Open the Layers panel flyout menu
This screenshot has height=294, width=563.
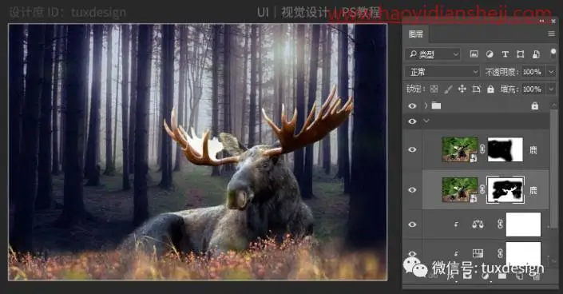[552, 34]
